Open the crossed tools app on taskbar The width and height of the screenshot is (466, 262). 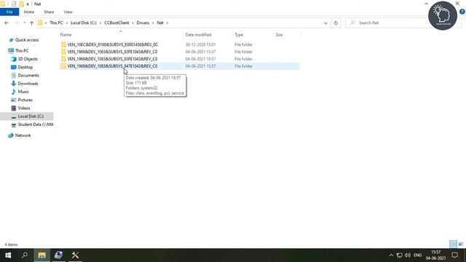[x=75, y=255]
